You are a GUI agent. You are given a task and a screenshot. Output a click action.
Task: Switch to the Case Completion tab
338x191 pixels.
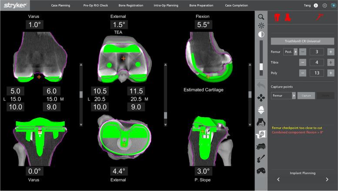coord(236,6)
